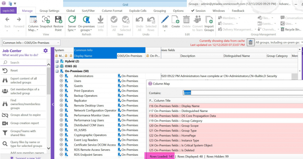Click the sapio365 purple button
This screenshot has height=159, width=303.
[x=9, y=11]
